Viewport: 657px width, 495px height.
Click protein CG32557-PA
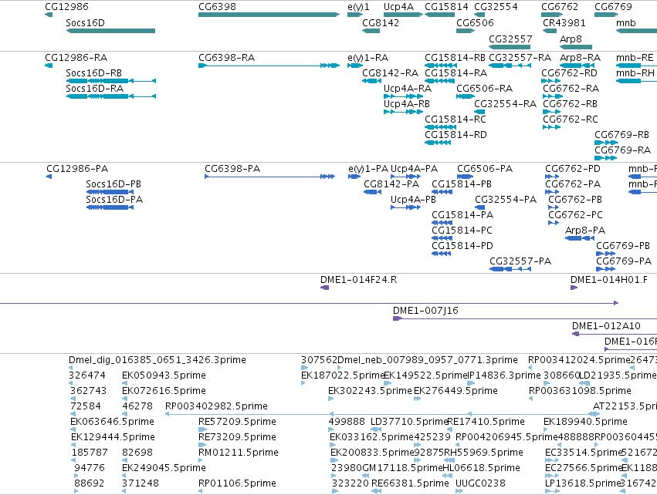(510, 269)
